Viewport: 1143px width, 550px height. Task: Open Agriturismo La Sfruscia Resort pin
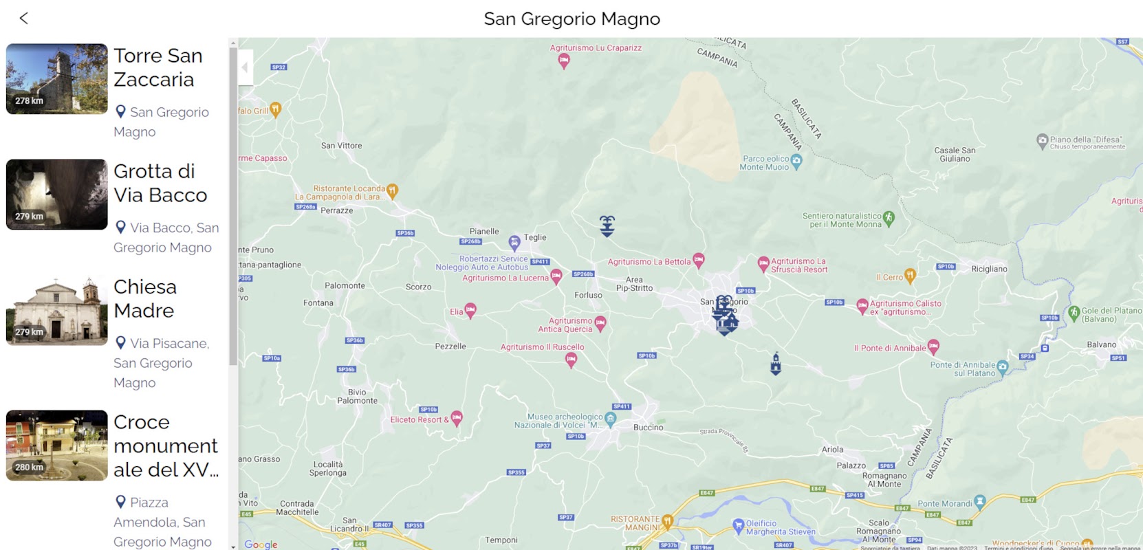(763, 263)
